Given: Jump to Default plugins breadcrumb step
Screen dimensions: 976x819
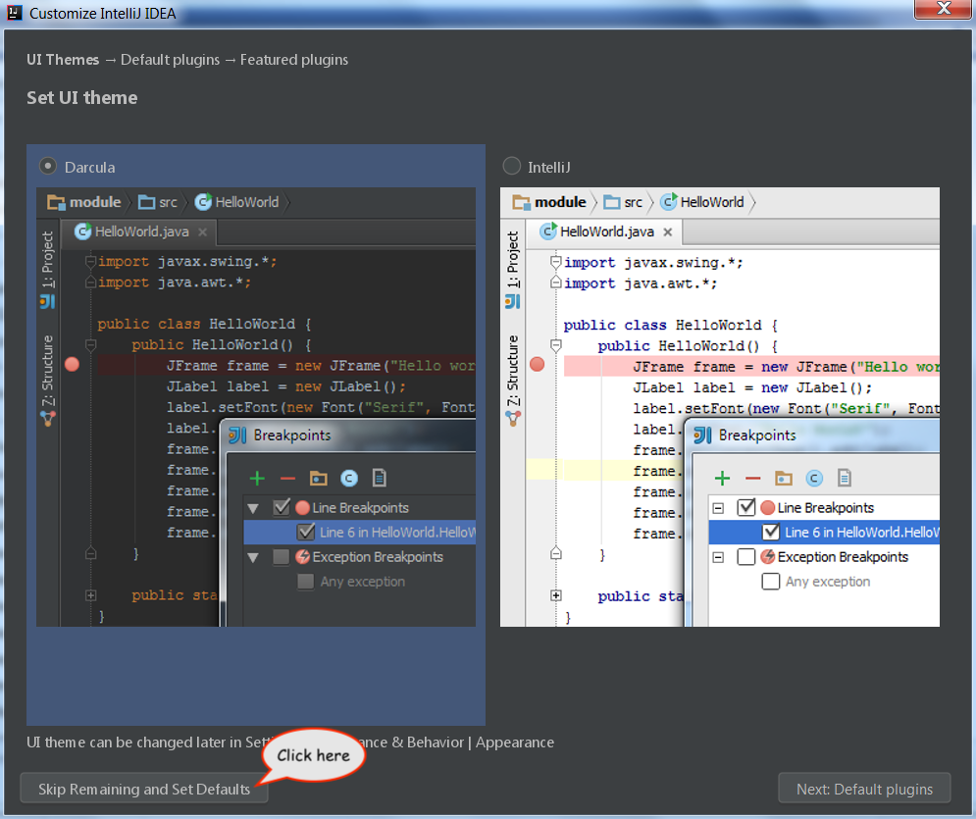Looking at the screenshot, I should (170, 60).
